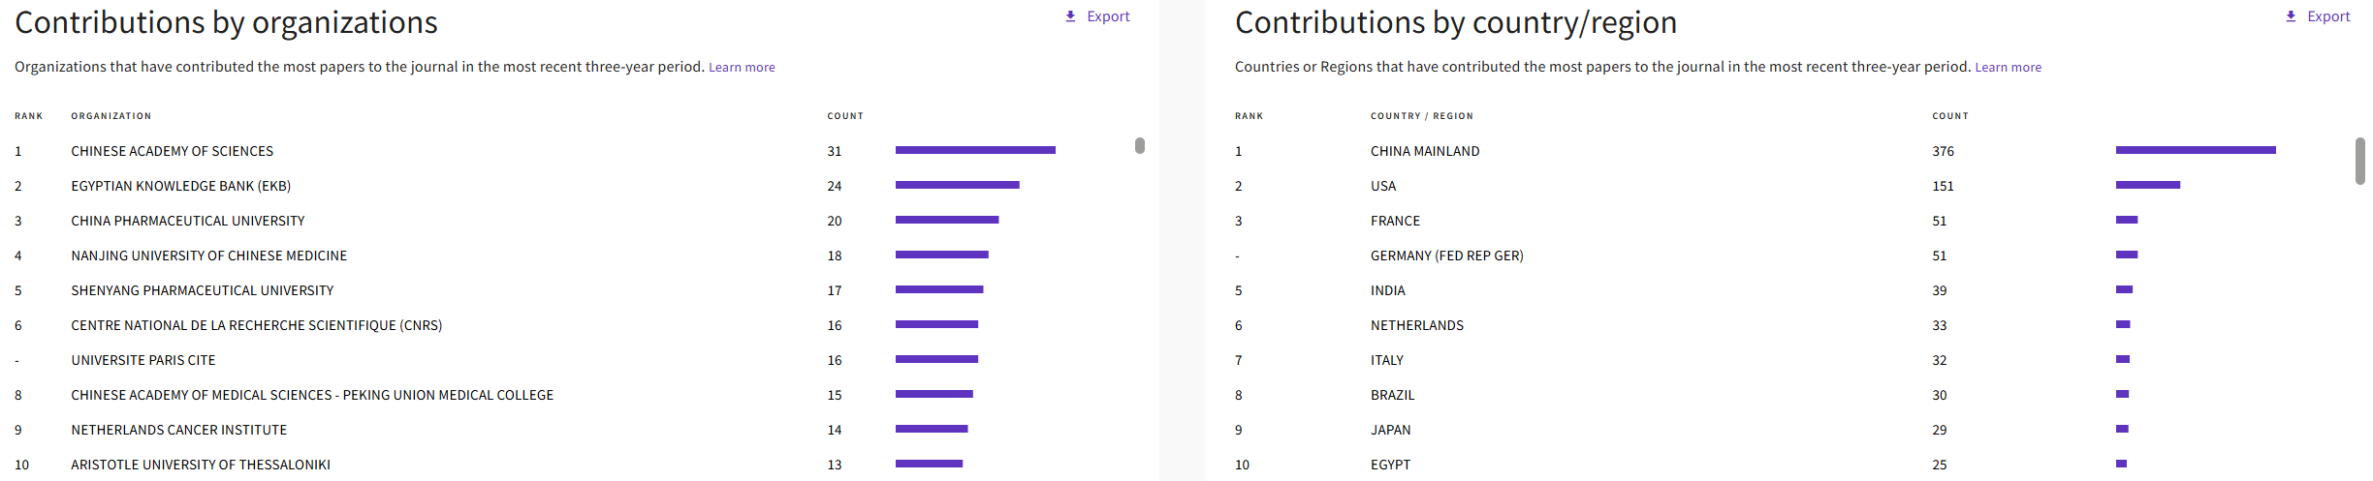2373x481 pixels.
Task: Select France country row
Action: [x=1395, y=221]
